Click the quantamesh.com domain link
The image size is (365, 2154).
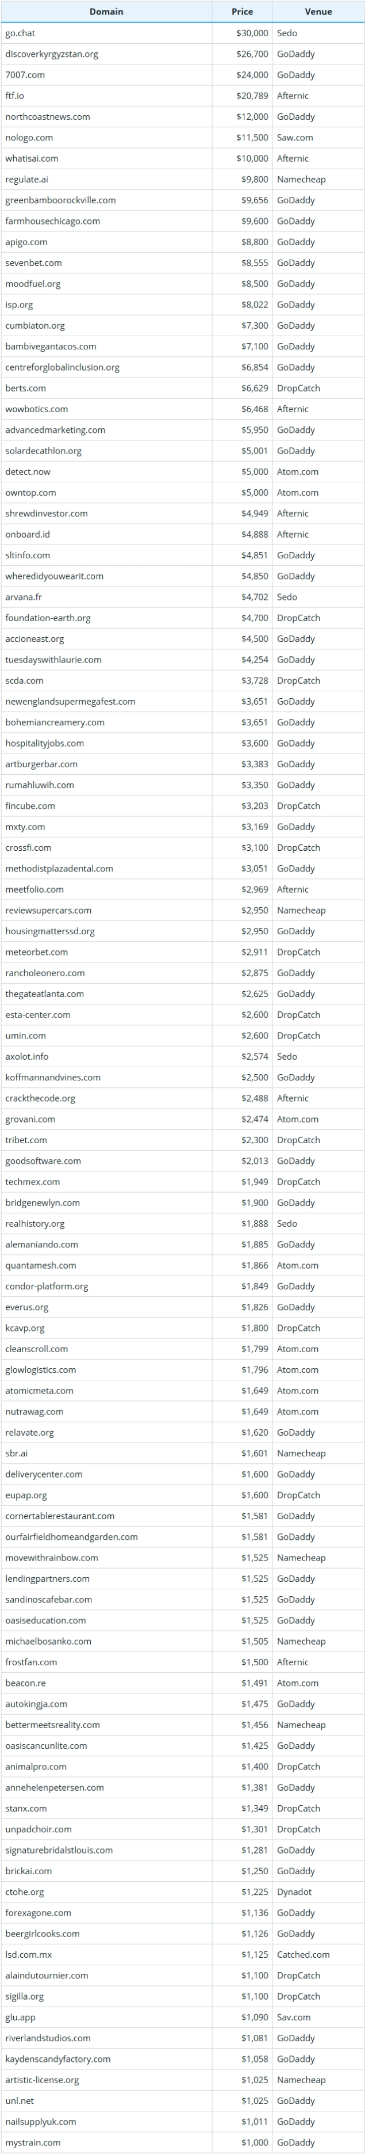41,1265
